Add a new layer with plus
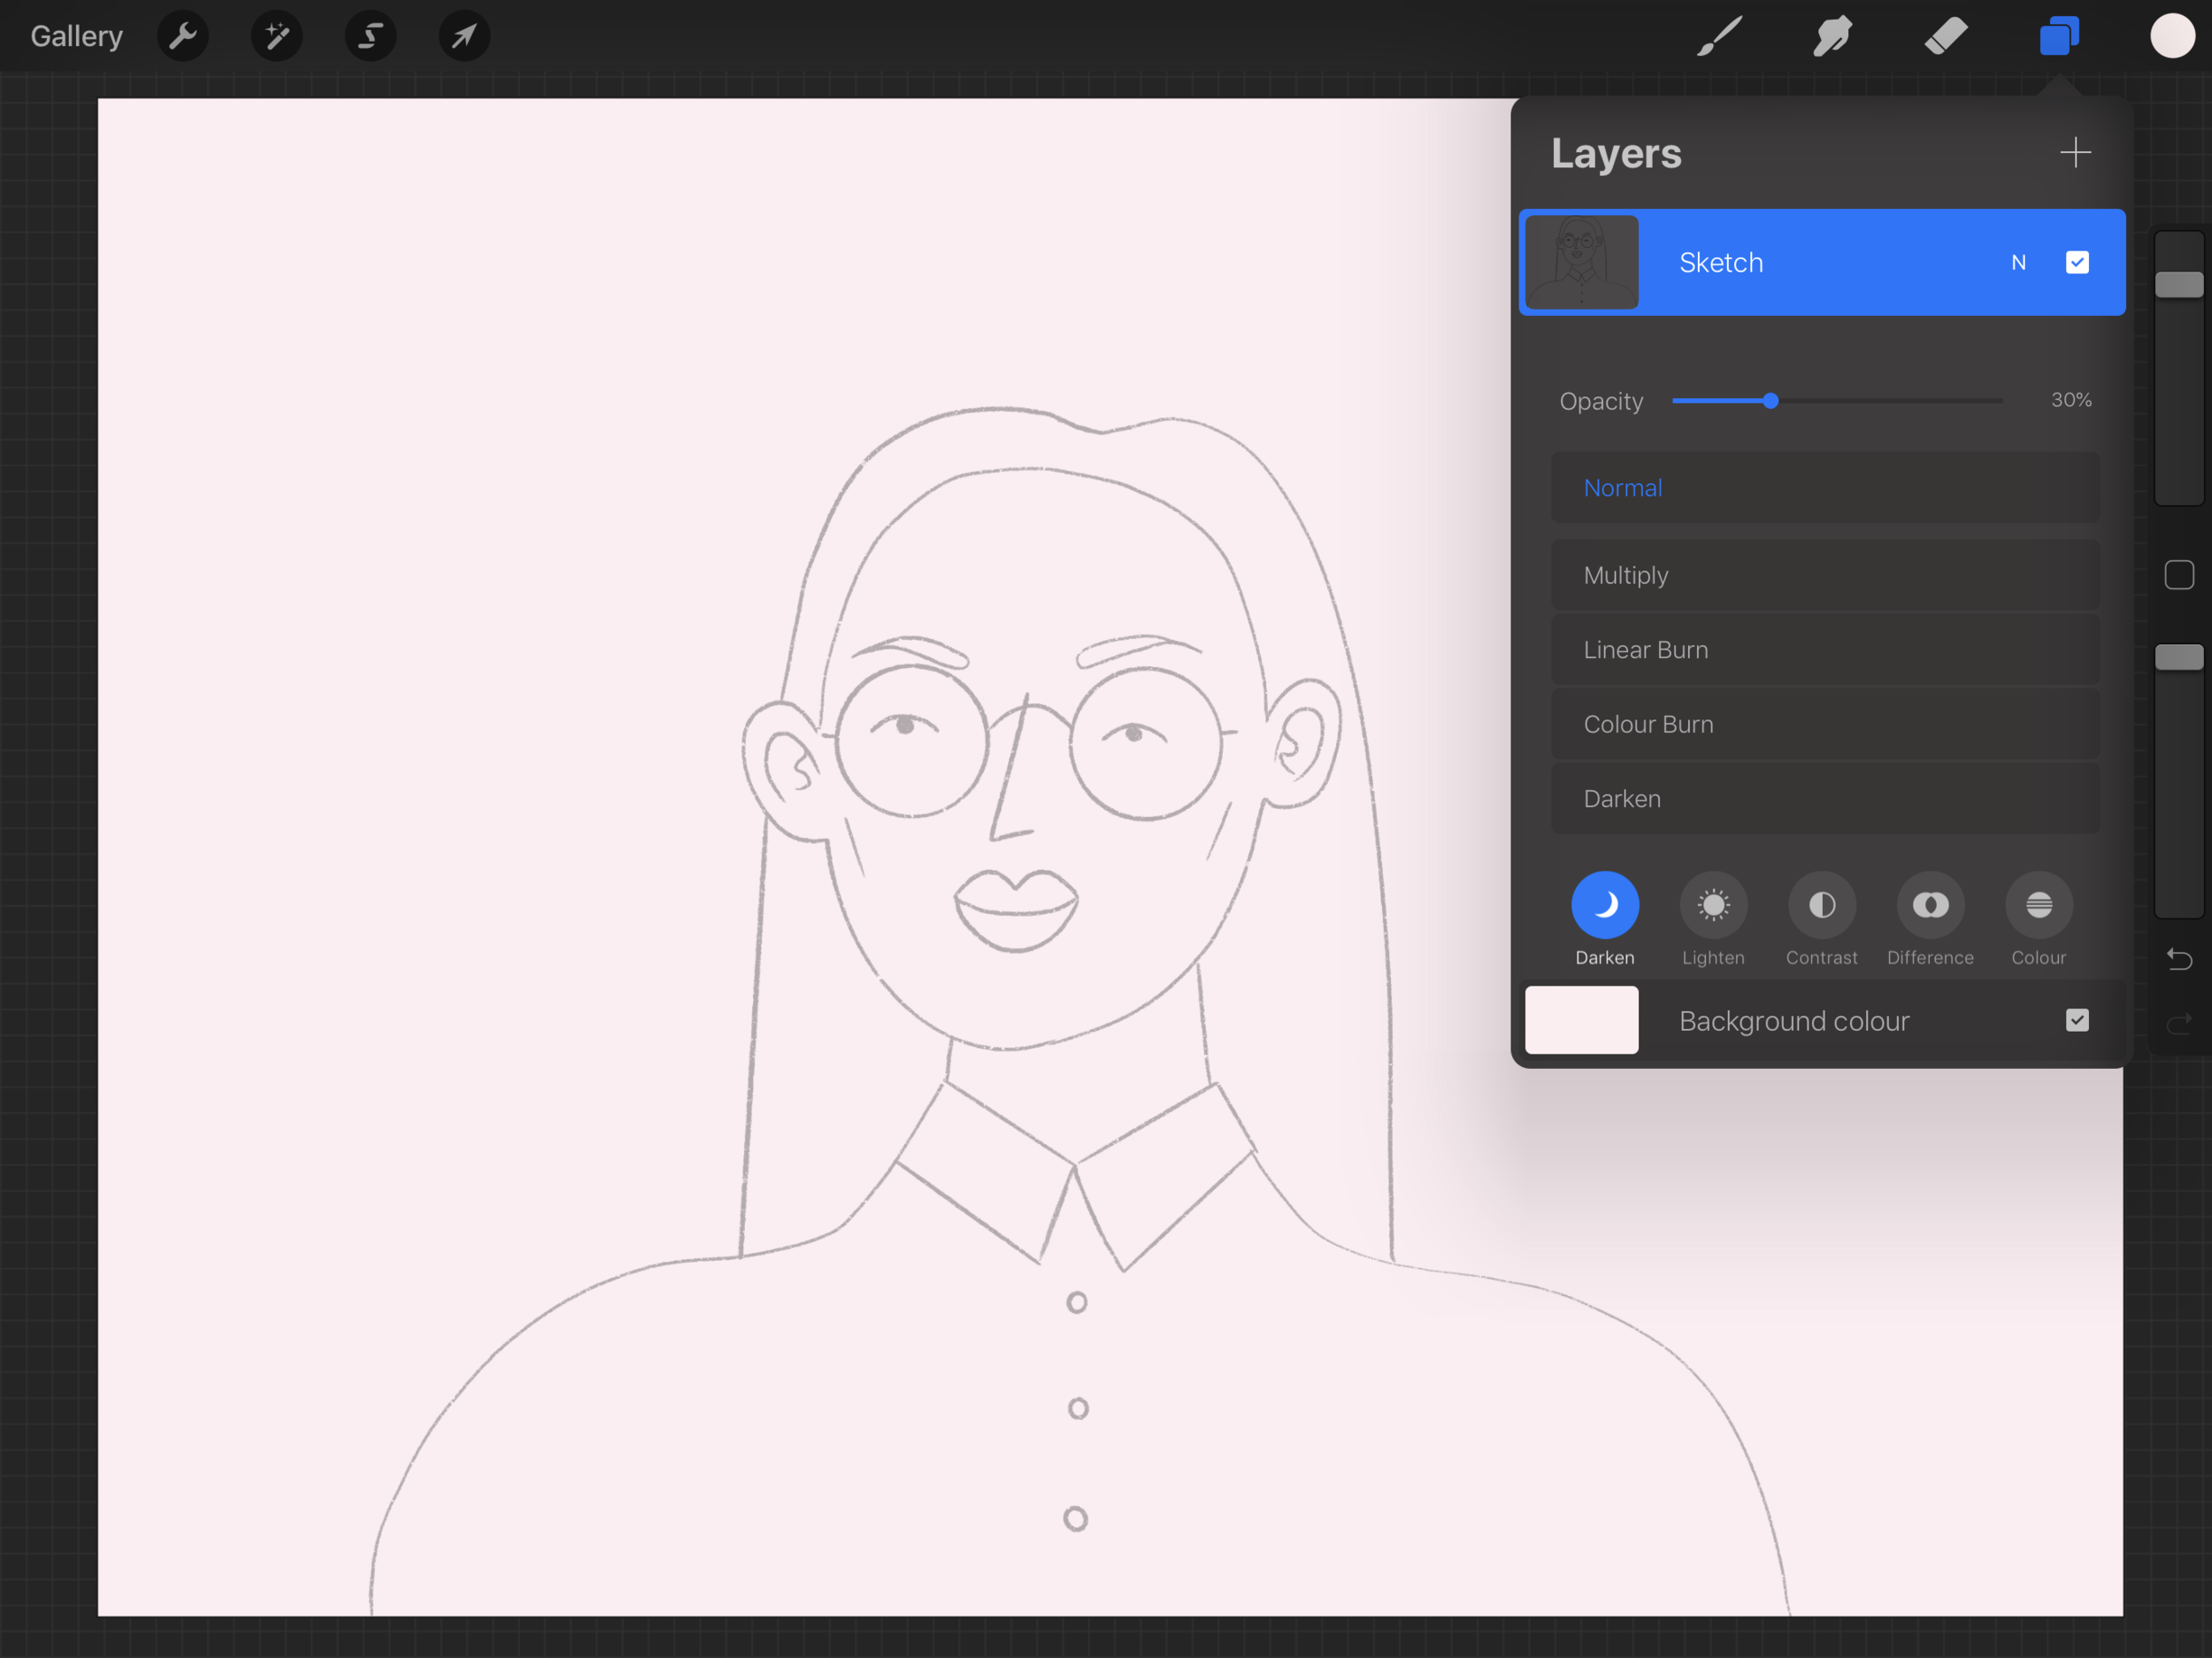Image resolution: width=2212 pixels, height=1658 pixels. (2075, 153)
